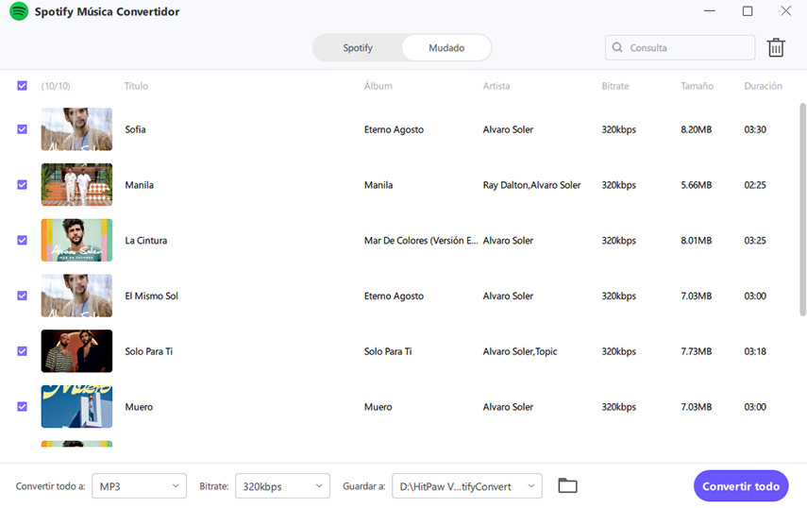Click duration value 03:30

tap(755, 129)
